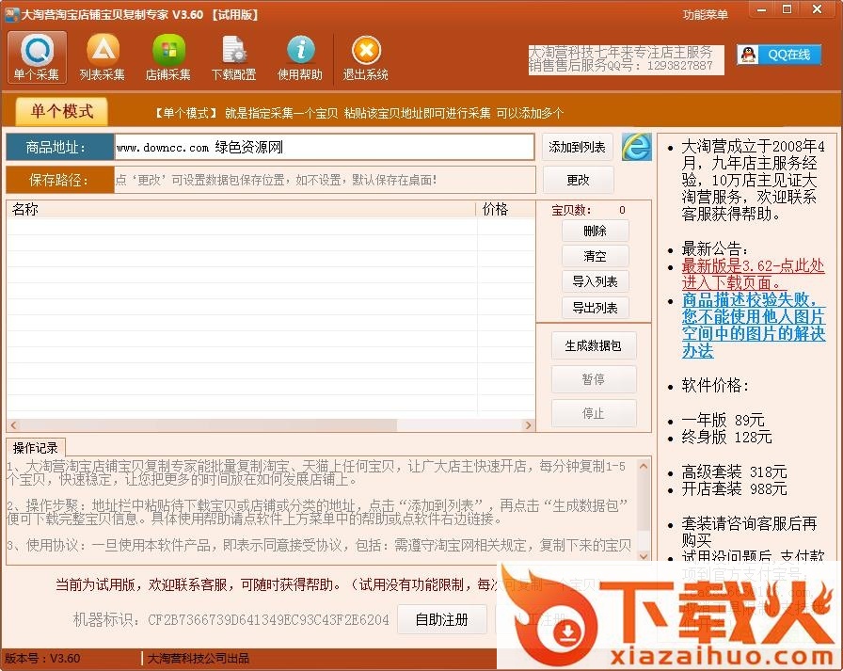The width and height of the screenshot is (843, 671).
Task: Open the Internet Explorer browser icon
Action: click(637, 147)
